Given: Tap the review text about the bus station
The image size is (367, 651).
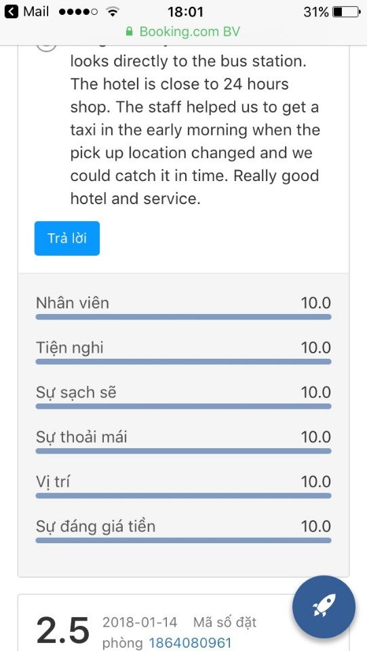Looking at the screenshot, I should pos(195,130).
